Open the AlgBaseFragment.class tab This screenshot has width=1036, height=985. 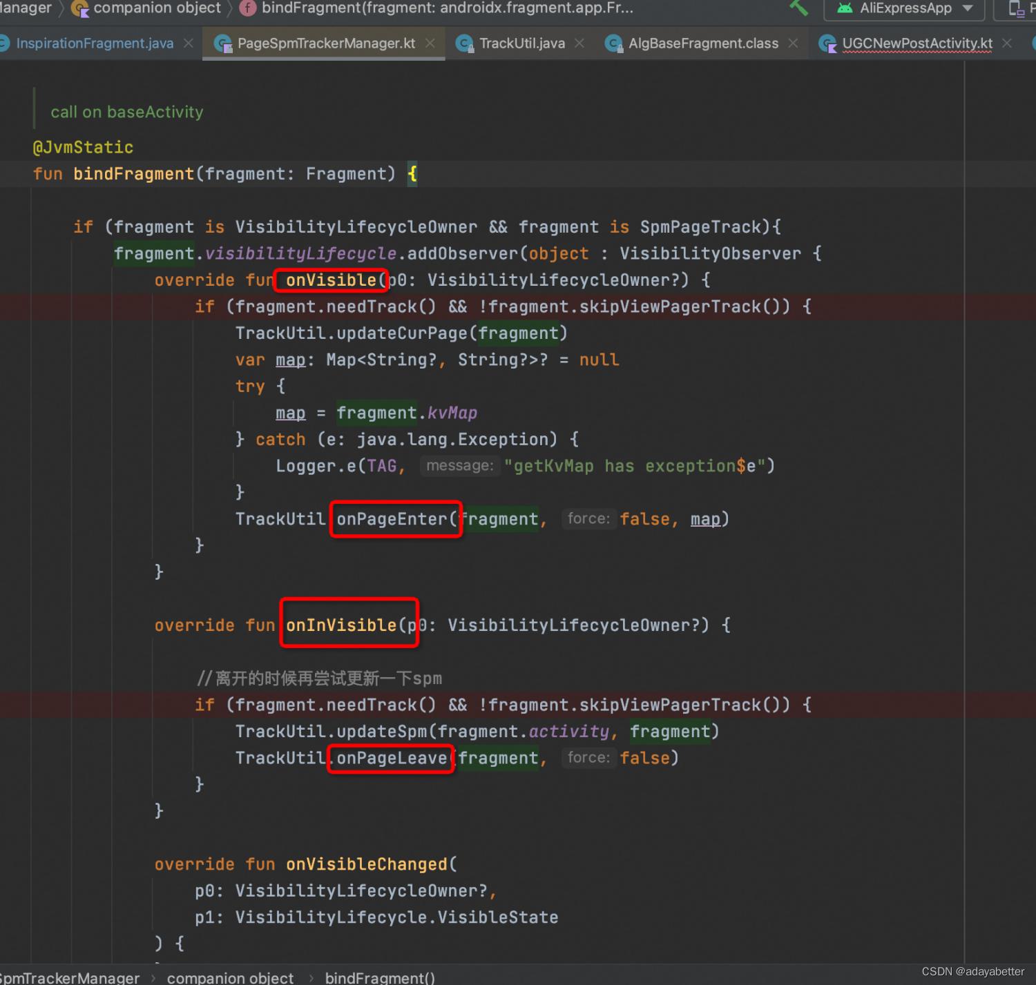703,43
